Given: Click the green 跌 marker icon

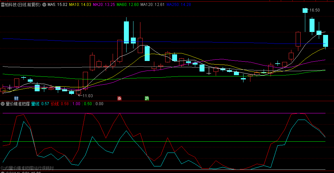Looking at the screenshot, I should (x=147, y=98).
